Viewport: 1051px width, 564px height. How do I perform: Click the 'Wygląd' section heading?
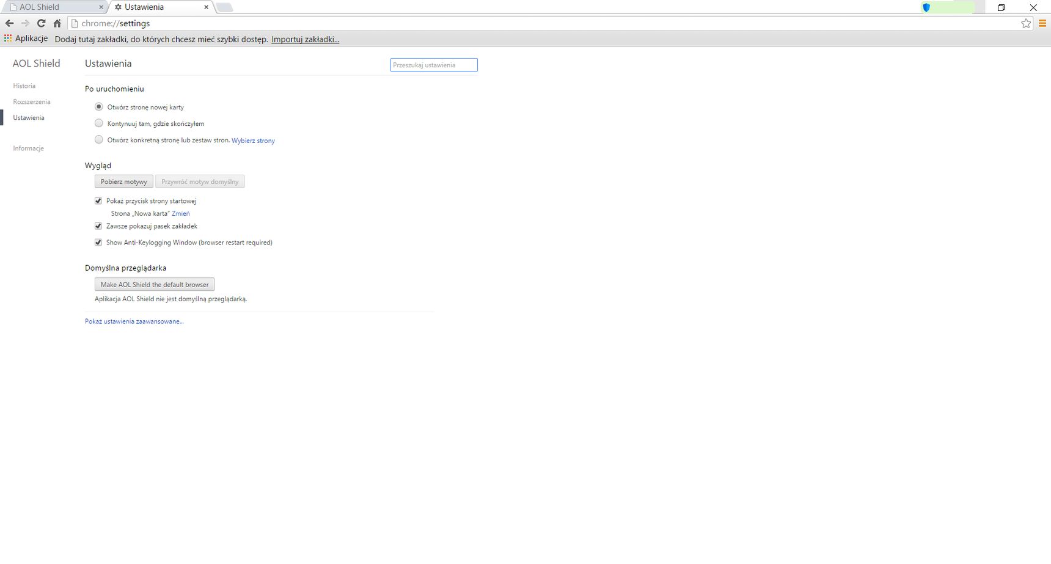pyautogui.click(x=98, y=166)
